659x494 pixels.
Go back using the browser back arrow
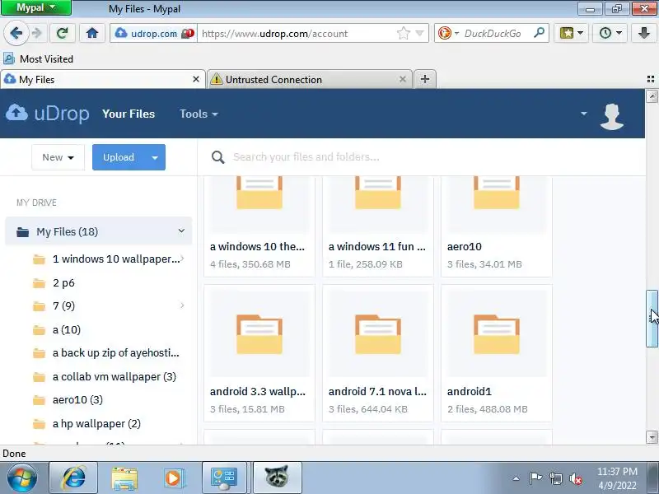point(16,33)
